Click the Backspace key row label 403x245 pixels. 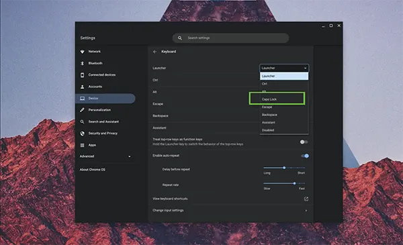(161, 116)
